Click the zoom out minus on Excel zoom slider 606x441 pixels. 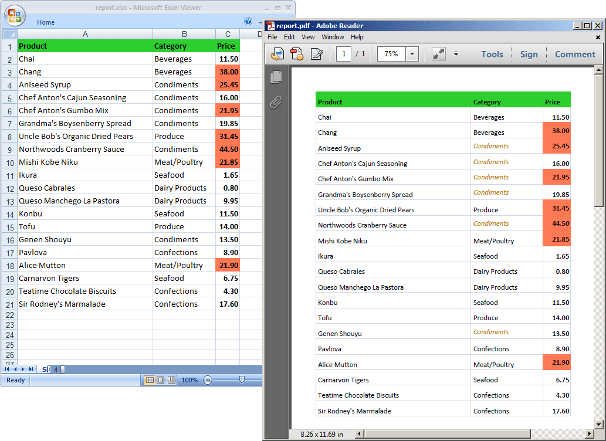click(x=207, y=380)
